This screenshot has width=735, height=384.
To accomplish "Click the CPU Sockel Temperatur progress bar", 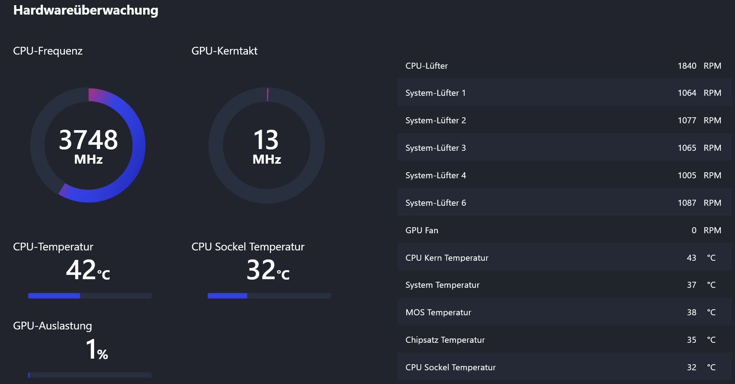I will tap(269, 296).
